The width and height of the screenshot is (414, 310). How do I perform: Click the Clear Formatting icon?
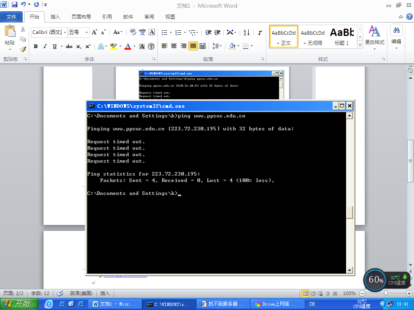click(133, 32)
